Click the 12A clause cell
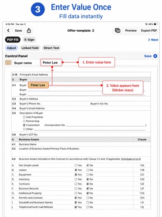The height and width of the screenshot is (217, 162). pyautogui.click(x=142, y=165)
